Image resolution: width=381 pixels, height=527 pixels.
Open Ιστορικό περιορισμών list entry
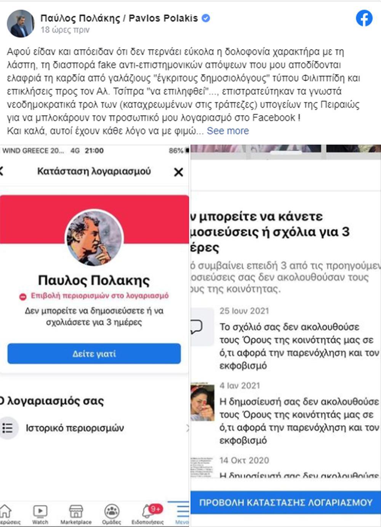point(94,428)
